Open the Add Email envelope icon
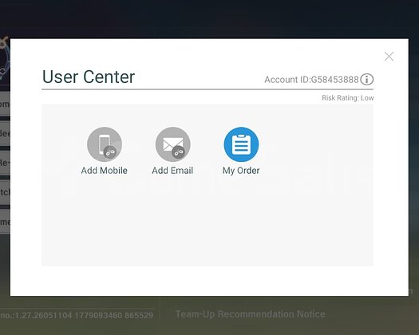 pyautogui.click(x=173, y=144)
